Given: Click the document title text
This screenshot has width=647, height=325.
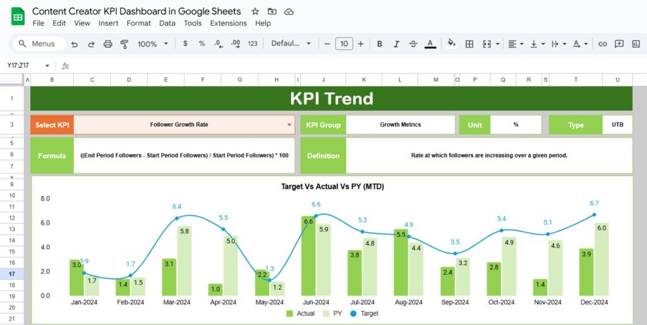Looking at the screenshot, I should pos(136,11).
